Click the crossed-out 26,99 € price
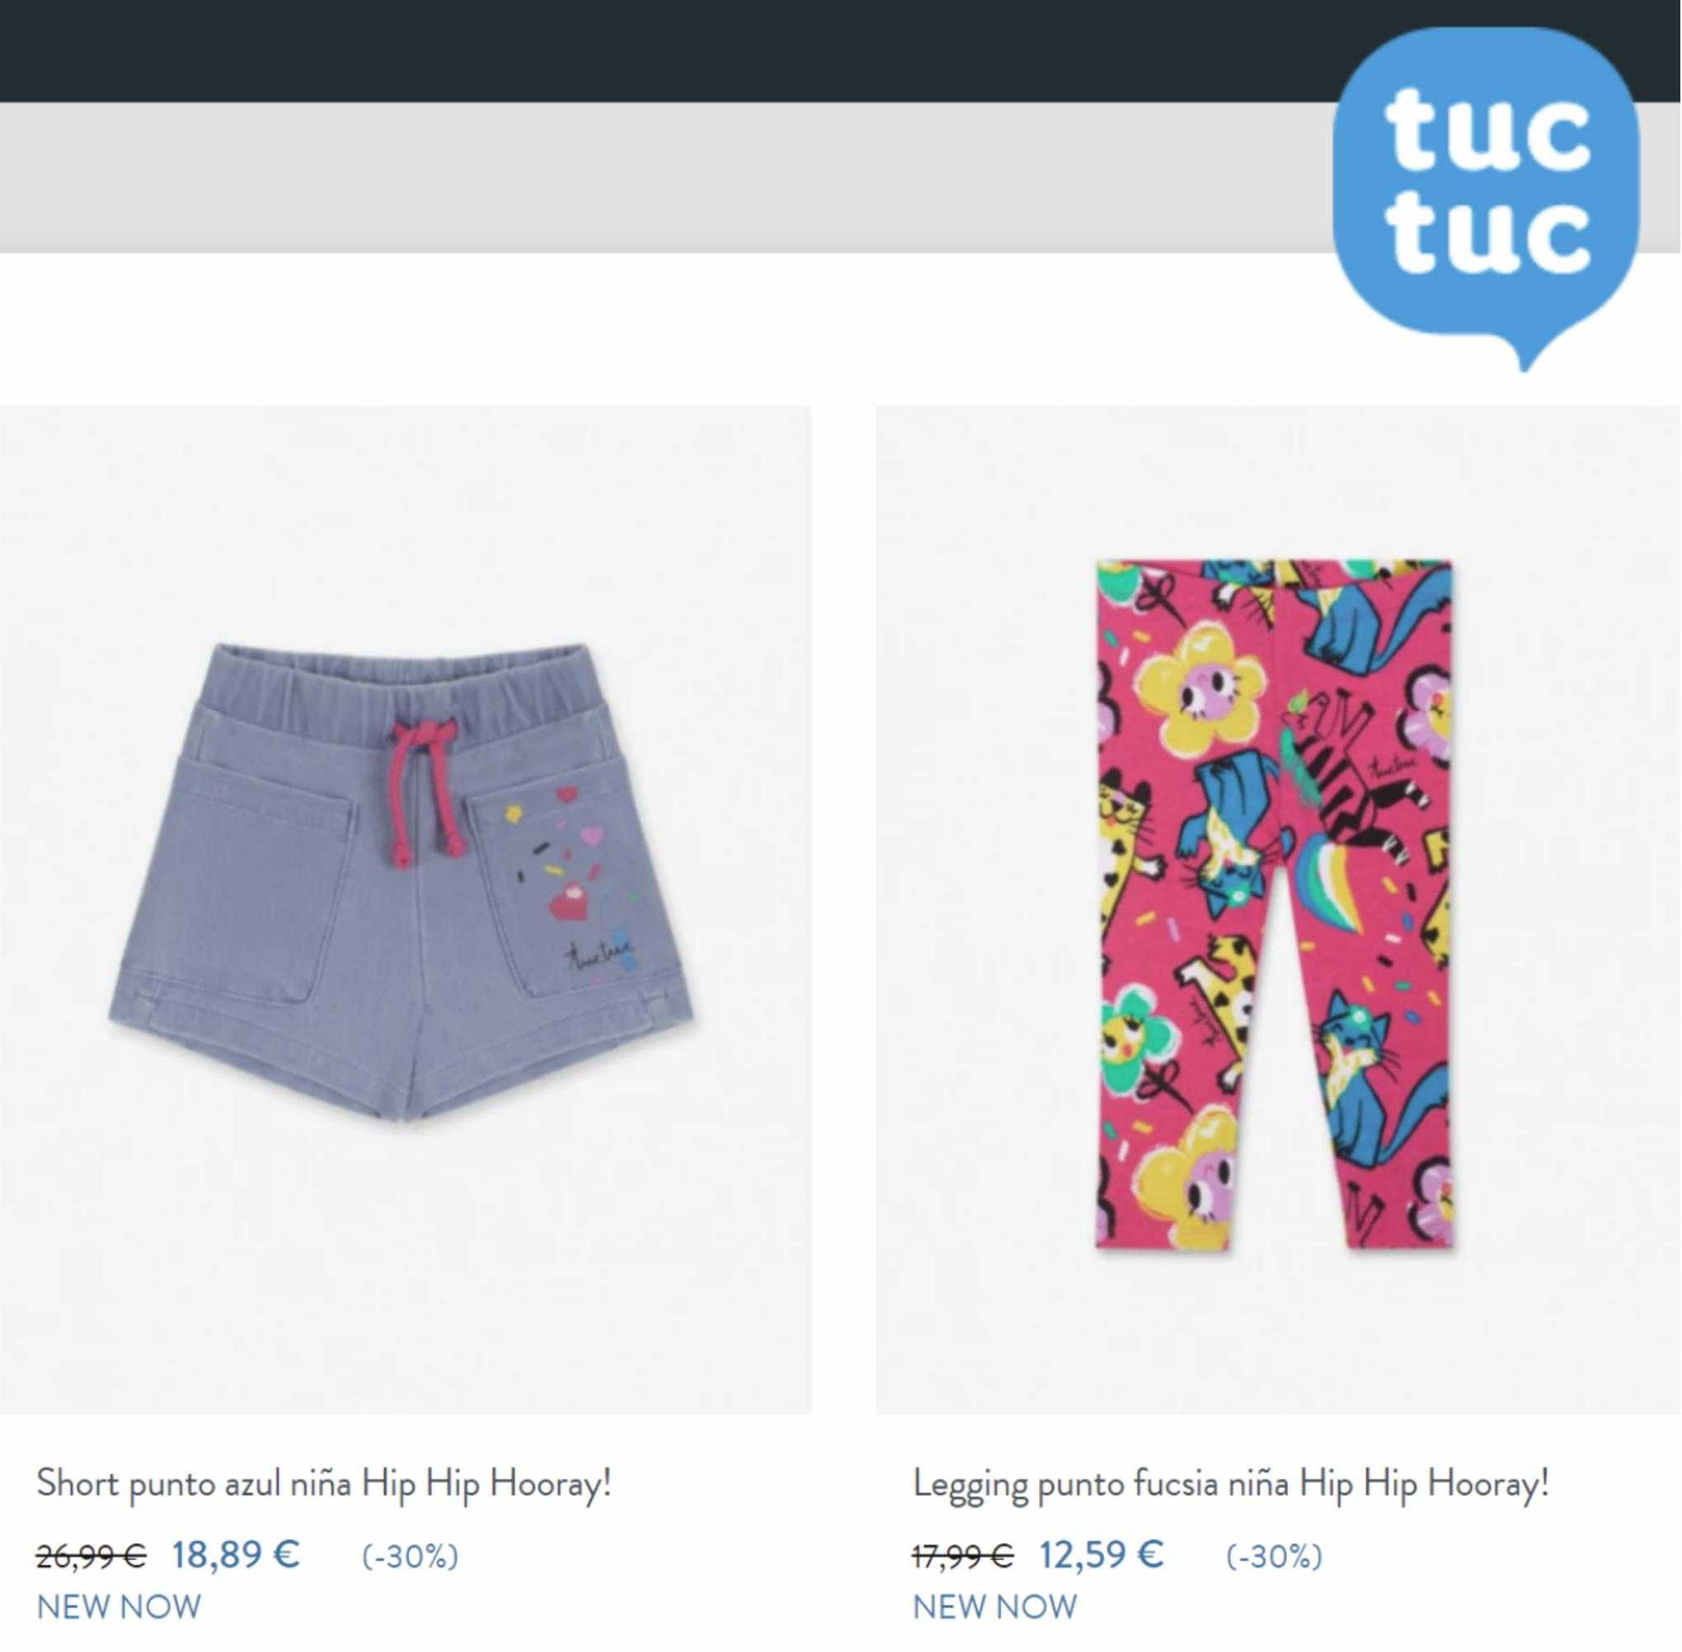Screen dimensions: 1682x1652 point(92,1556)
